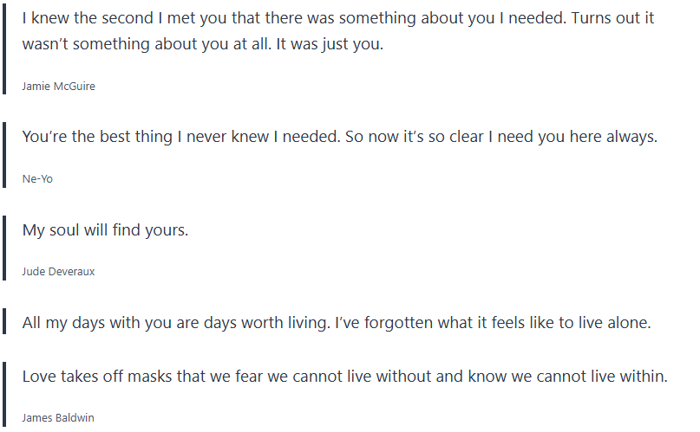Viewport: 700px width, 432px height.
Task: Click the vertical bar next to the Jude Deveraux quote
Action: coord(5,248)
